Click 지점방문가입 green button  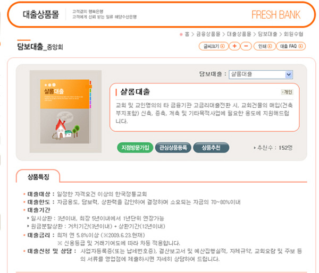point(135,147)
